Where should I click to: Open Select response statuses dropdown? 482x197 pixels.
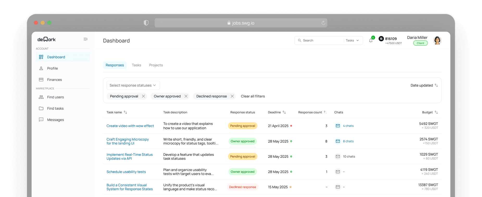coord(133,85)
